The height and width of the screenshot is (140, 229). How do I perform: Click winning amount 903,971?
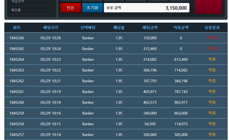coord(181,102)
